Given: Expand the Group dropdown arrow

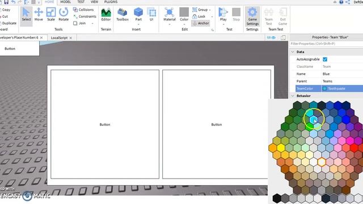Looking at the screenshot, I should 210,10.
